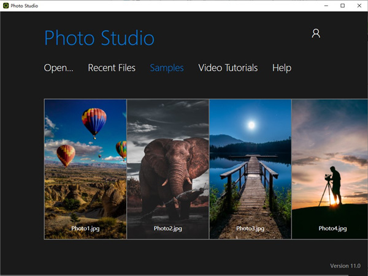Maximize the Photo Studio window
The width and height of the screenshot is (368, 276).
342,6
